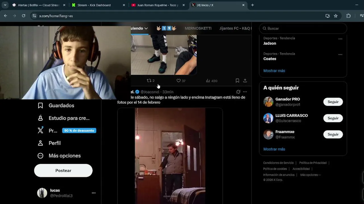364x204 pixels.
Task: Open @Joaconel profile handle
Action: click(150, 92)
